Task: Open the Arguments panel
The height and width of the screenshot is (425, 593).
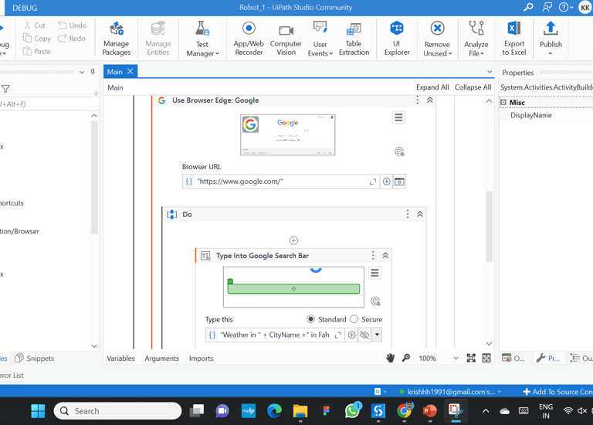Action: (162, 358)
